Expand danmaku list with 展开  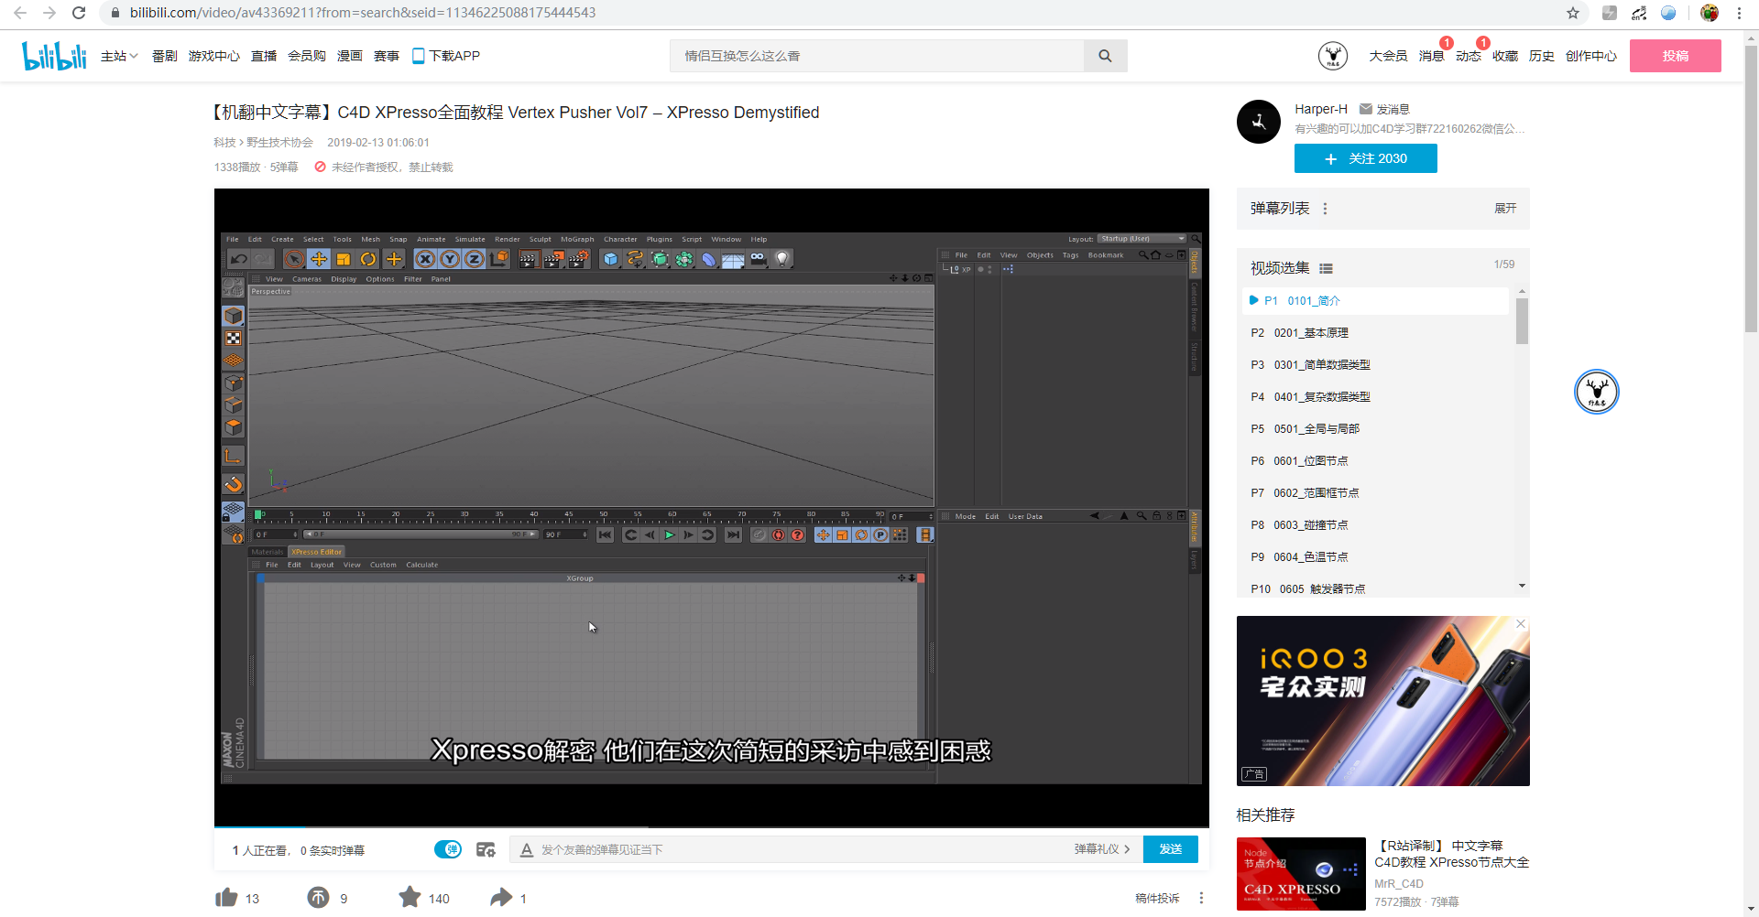point(1505,209)
